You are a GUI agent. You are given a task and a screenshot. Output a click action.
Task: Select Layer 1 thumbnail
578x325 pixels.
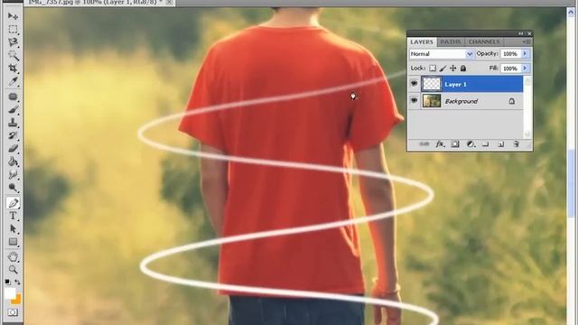pos(432,84)
